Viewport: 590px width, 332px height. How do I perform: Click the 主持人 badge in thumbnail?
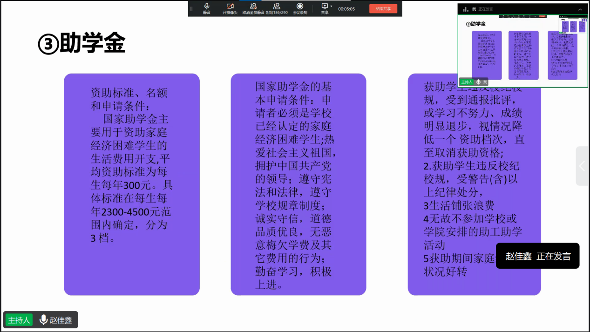tap(466, 82)
